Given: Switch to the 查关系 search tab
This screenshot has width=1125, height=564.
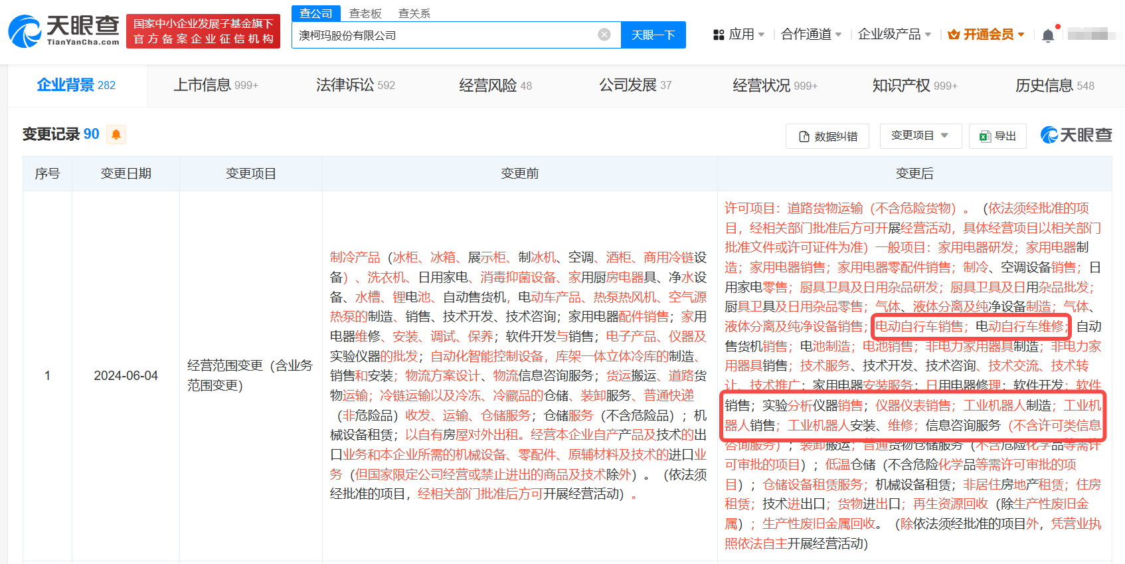Looking at the screenshot, I should [x=414, y=13].
